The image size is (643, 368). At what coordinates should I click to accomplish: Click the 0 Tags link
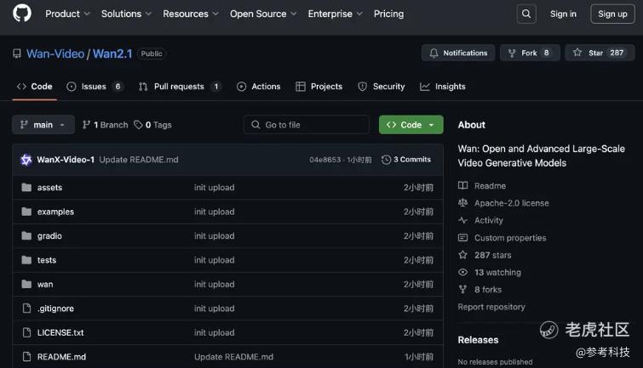(152, 125)
